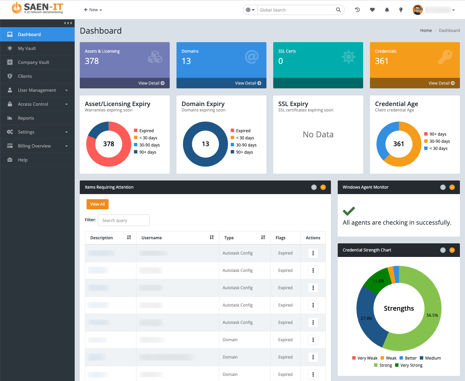Toggle the Expired legend swatch in Asset/Licensing Expiry
This screenshot has width=465, height=381.
coord(136,131)
